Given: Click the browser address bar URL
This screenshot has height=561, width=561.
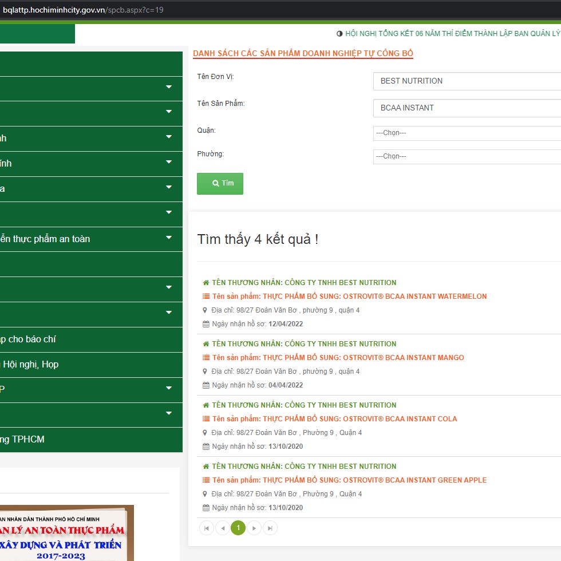Looking at the screenshot, I should click(83, 10).
